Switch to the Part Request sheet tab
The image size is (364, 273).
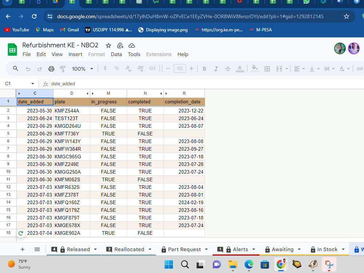pos(184,249)
